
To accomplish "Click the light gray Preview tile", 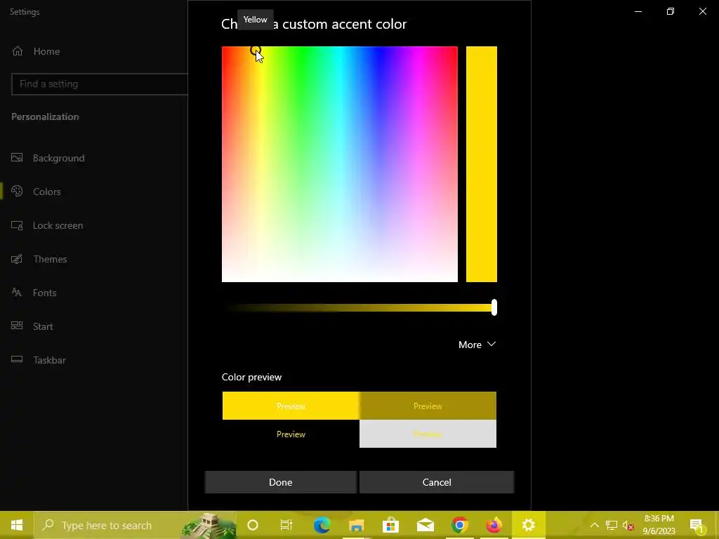I will [x=428, y=434].
